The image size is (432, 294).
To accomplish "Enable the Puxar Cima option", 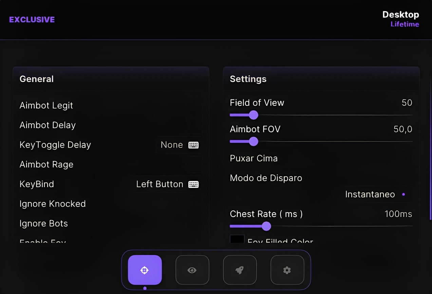I will (x=405, y=158).
